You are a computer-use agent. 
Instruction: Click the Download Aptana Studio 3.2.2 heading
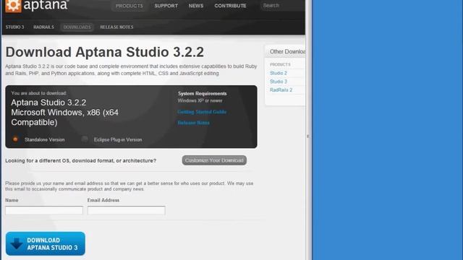pos(104,52)
